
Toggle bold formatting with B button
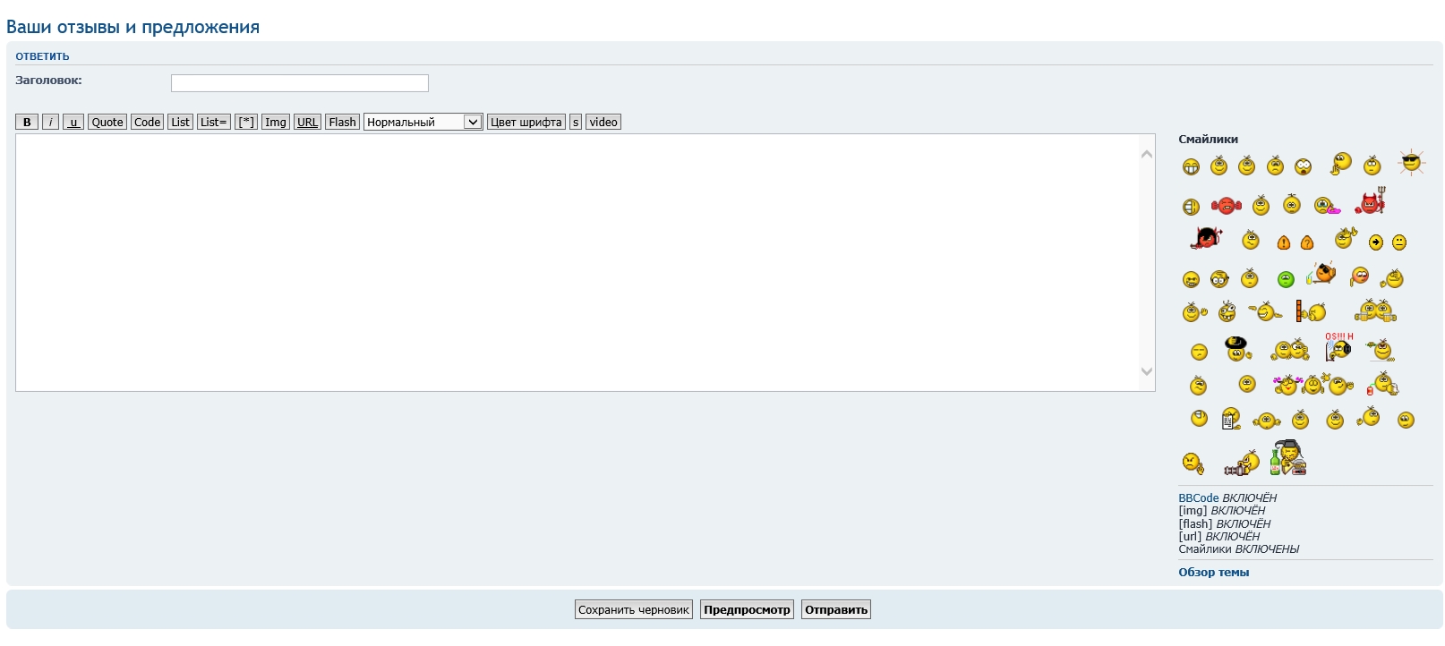(27, 123)
